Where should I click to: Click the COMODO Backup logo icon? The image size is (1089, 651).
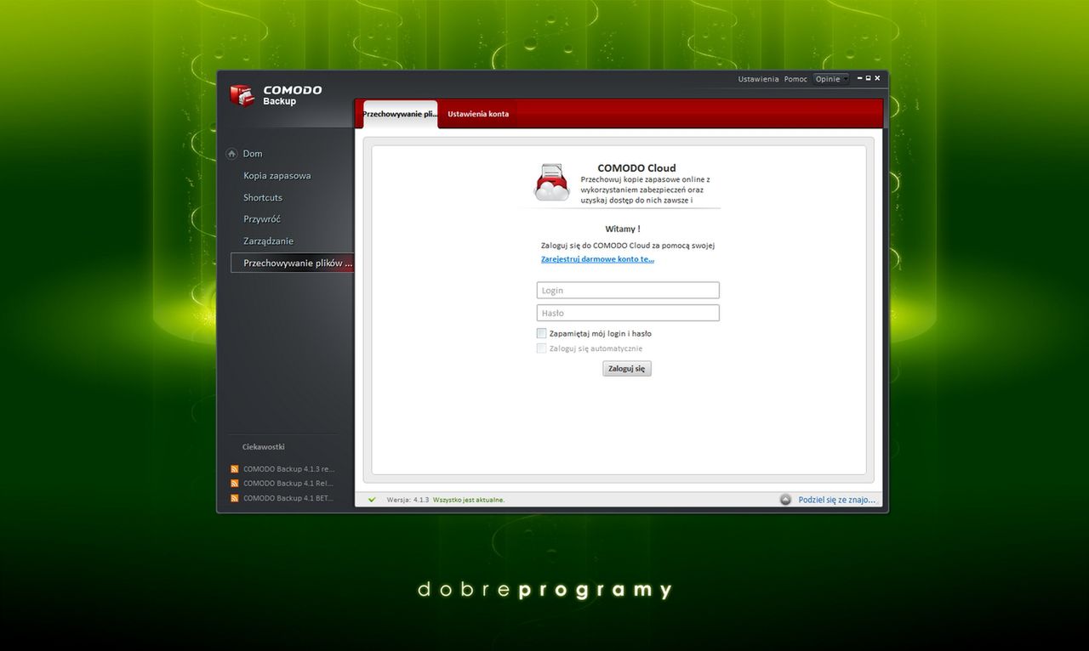242,95
